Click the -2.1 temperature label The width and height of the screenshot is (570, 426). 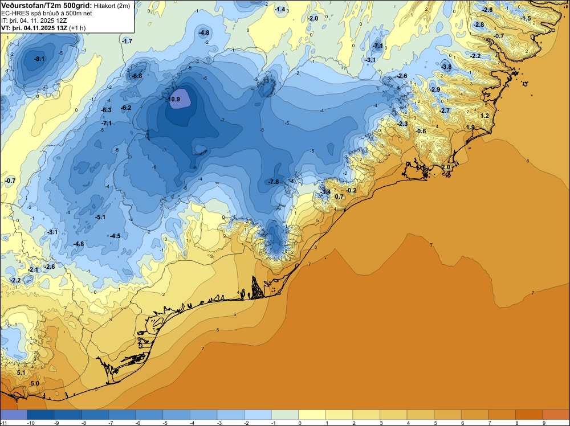tap(33, 269)
